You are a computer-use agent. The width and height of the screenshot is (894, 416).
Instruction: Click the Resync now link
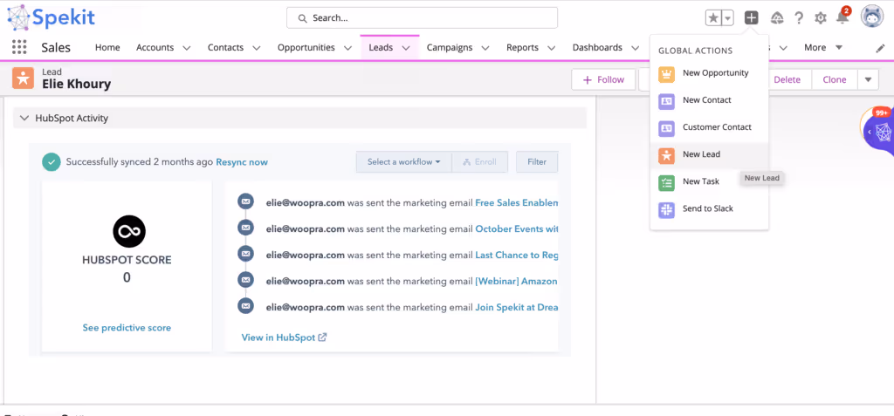point(242,162)
